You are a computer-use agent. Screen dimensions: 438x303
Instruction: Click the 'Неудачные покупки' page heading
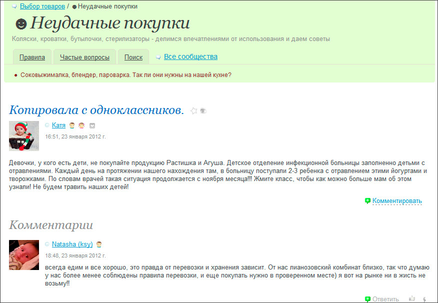click(x=110, y=23)
